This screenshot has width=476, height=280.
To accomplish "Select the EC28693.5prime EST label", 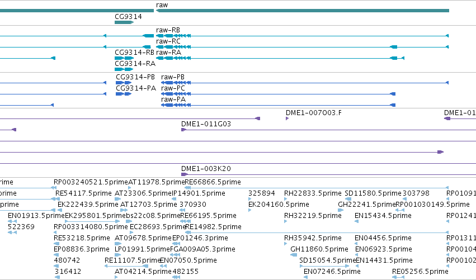I will [x=158, y=227].
